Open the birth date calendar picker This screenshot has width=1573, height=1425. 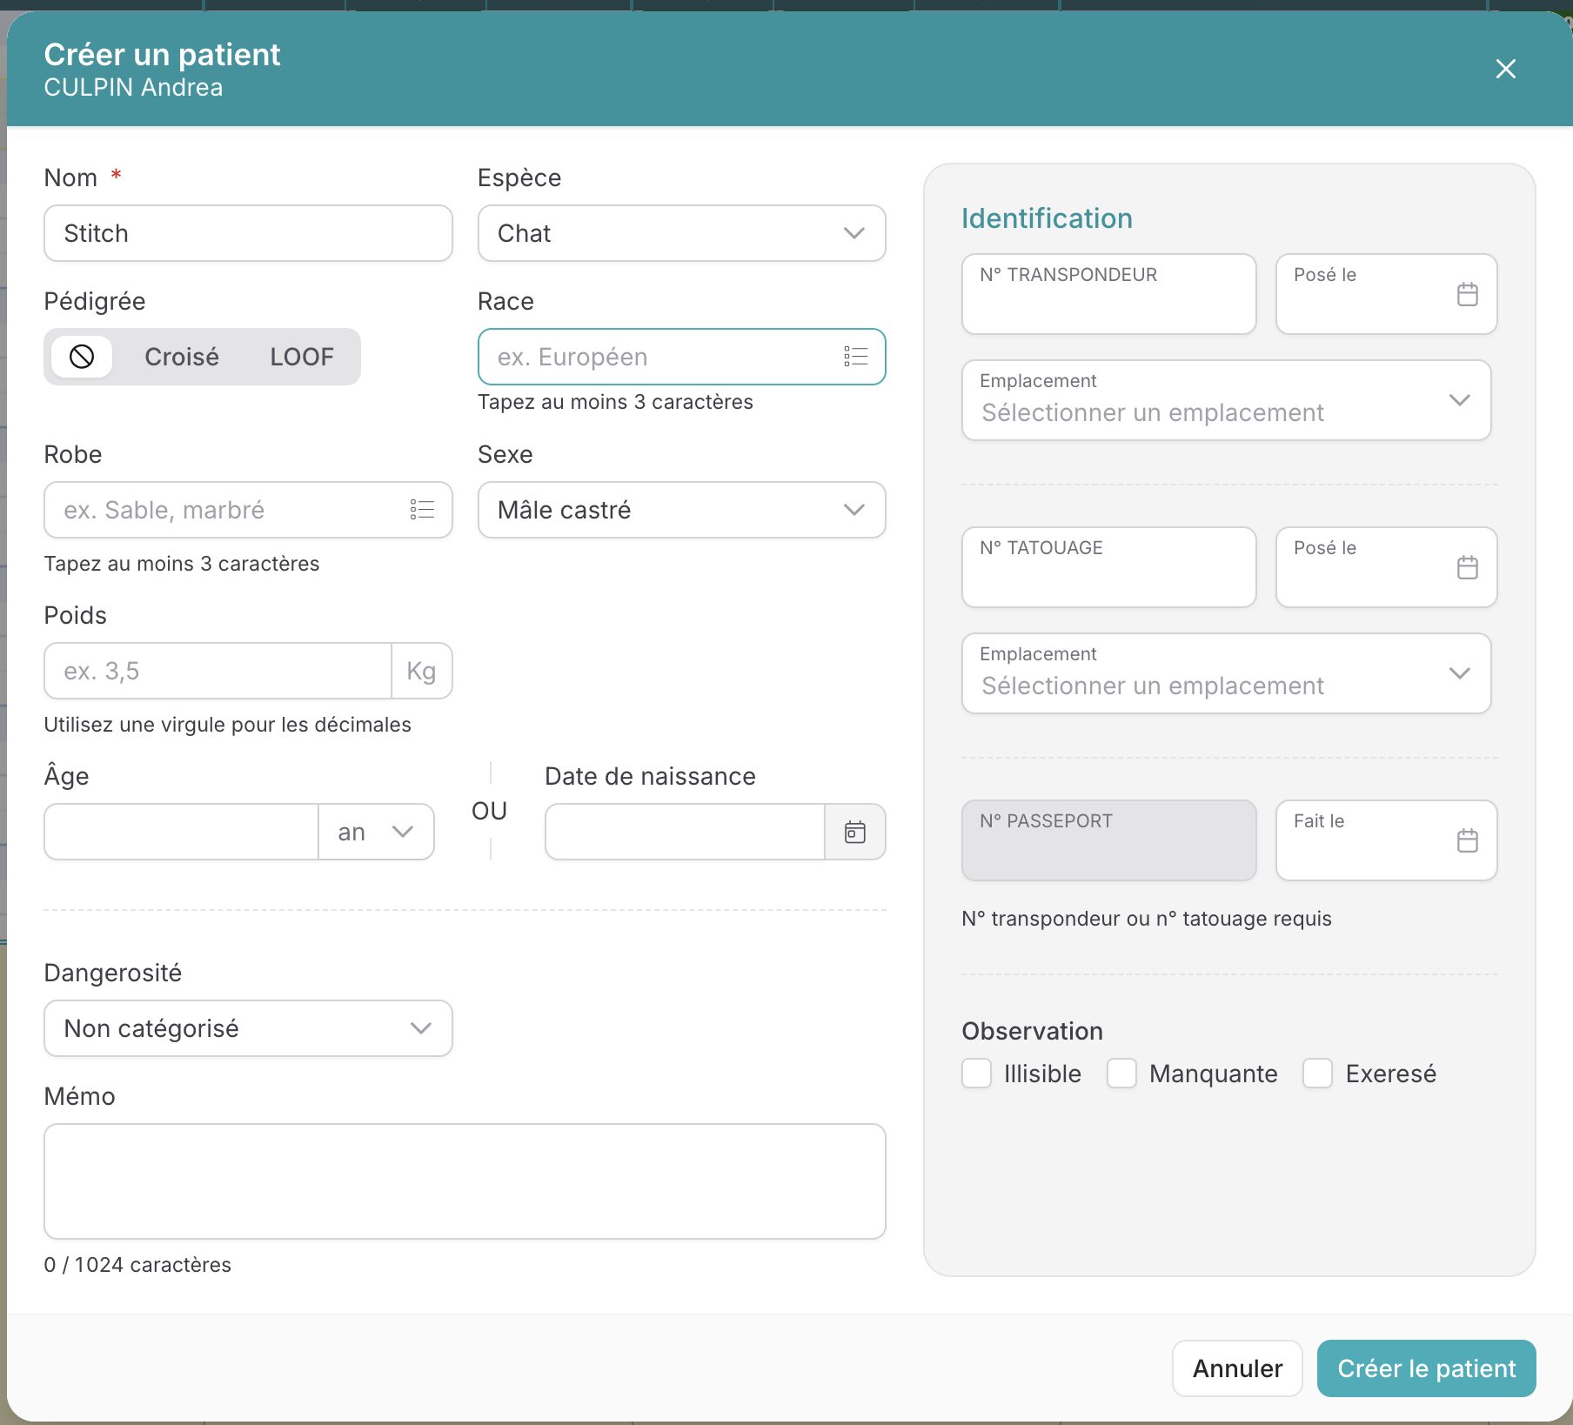[855, 832]
